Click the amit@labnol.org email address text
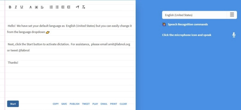Viewport: 241px width, 110px height. click(119, 44)
